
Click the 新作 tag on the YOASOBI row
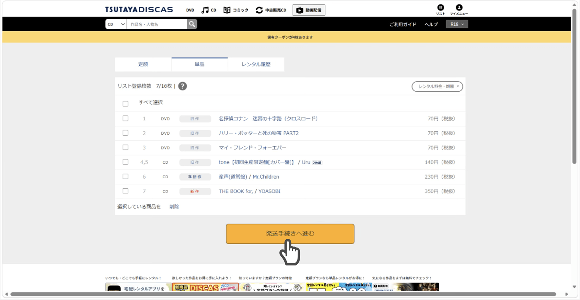[195, 191]
